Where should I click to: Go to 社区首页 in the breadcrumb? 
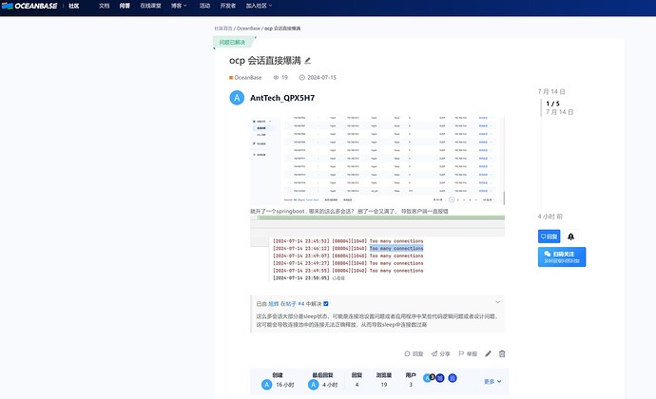tap(223, 28)
